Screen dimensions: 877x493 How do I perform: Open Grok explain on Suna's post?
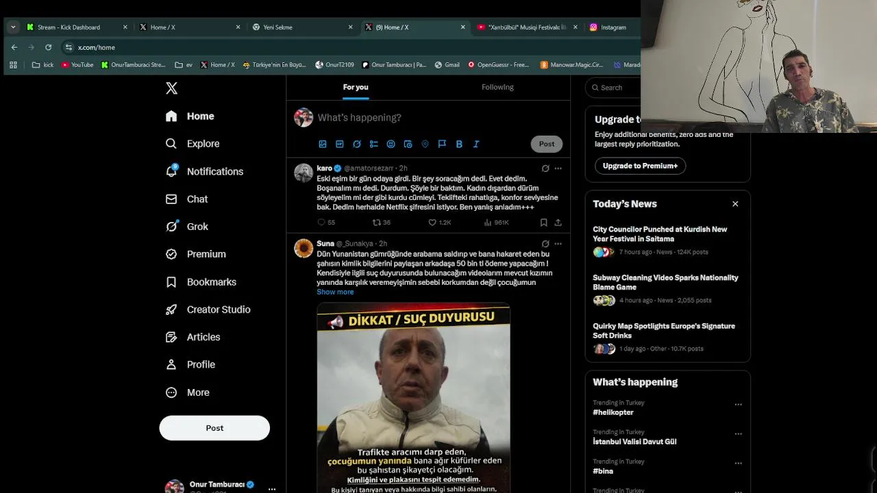pyautogui.click(x=545, y=244)
